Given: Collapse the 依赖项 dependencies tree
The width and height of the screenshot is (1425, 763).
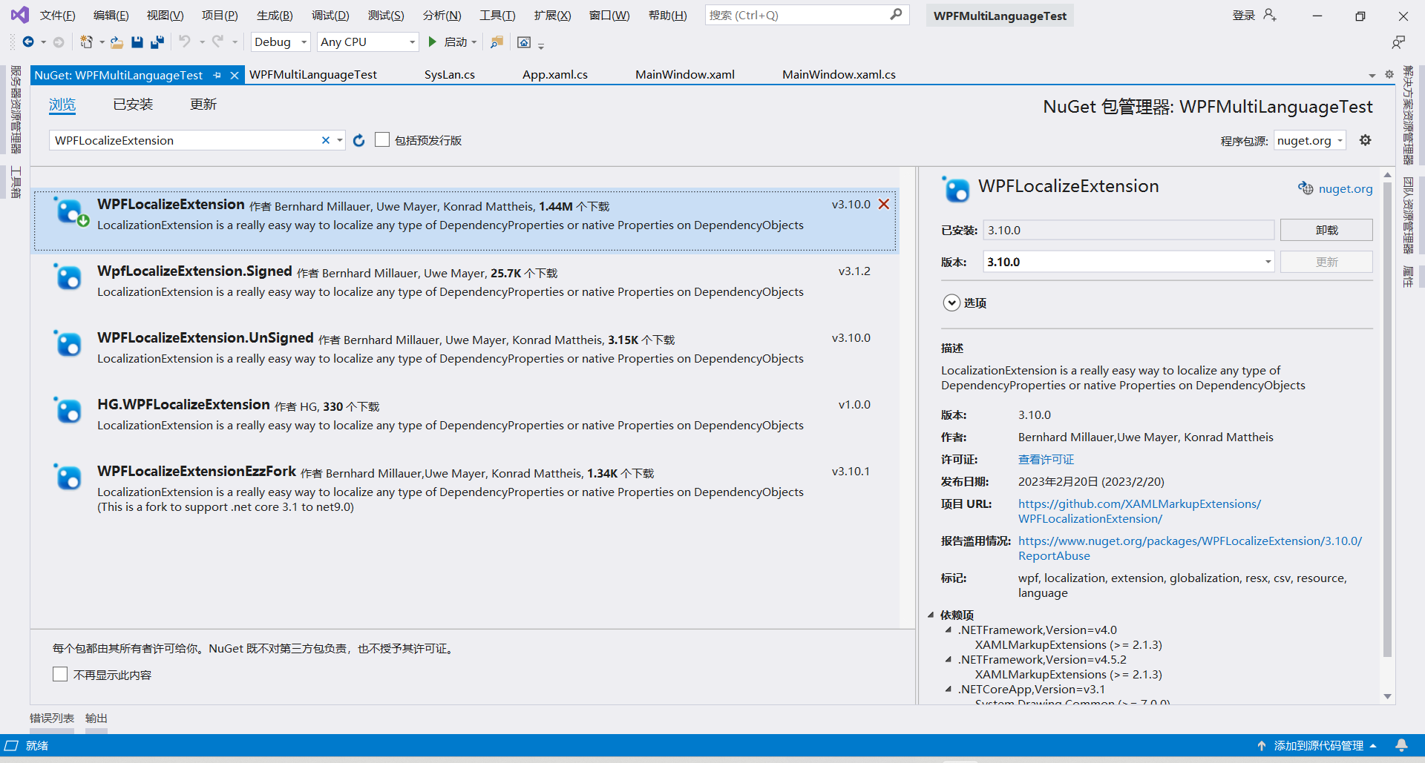Looking at the screenshot, I should click(x=931, y=615).
